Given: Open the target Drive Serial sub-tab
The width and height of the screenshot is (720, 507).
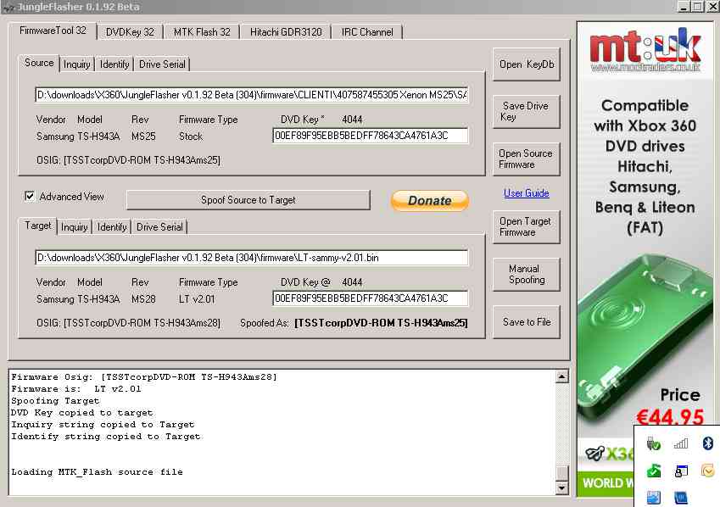Looking at the screenshot, I should (159, 227).
